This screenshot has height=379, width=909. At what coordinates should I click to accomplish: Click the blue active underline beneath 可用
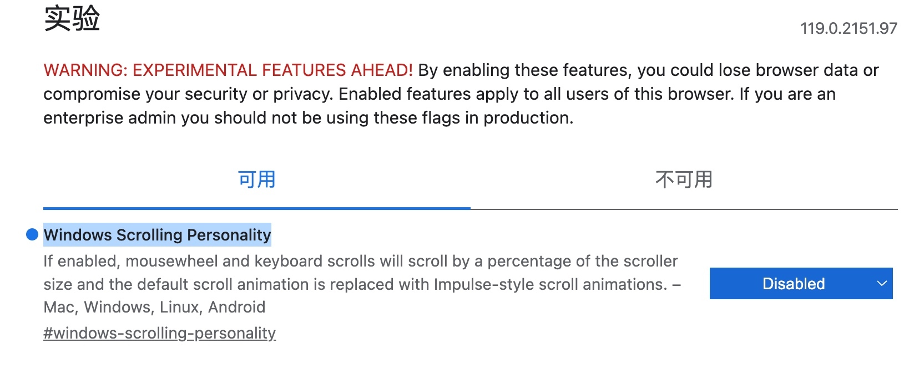pos(256,208)
